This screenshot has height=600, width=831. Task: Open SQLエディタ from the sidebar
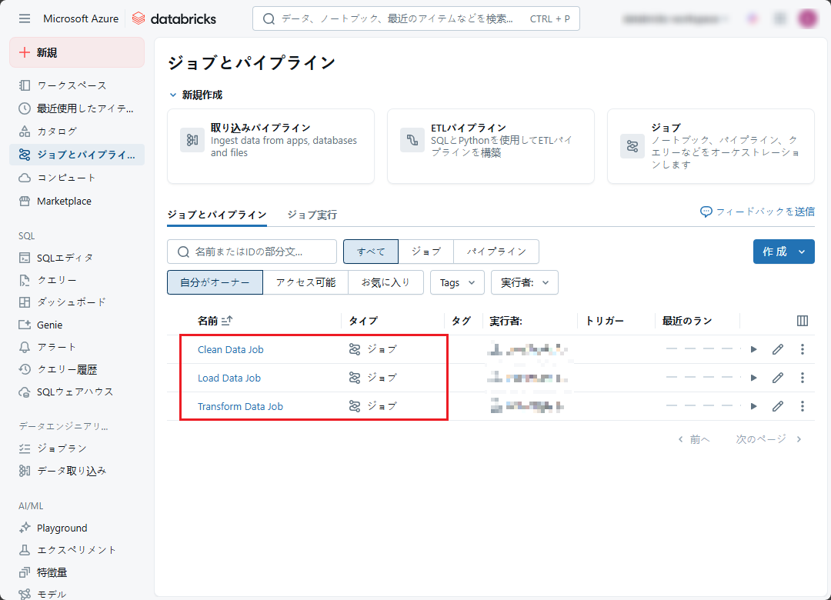coord(65,258)
